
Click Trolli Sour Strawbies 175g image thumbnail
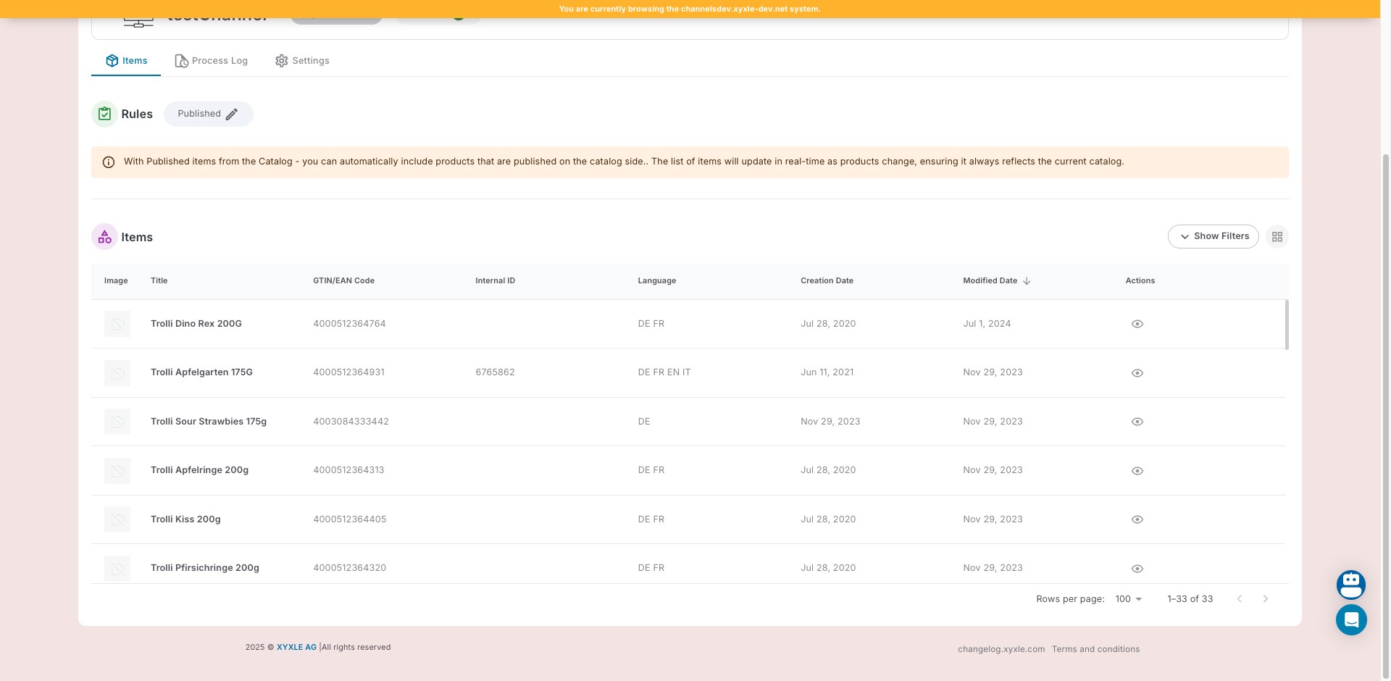coord(117,422)
